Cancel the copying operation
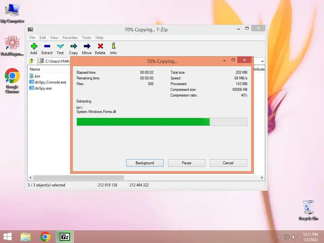324x243 pixels. [x=228, y=163]
